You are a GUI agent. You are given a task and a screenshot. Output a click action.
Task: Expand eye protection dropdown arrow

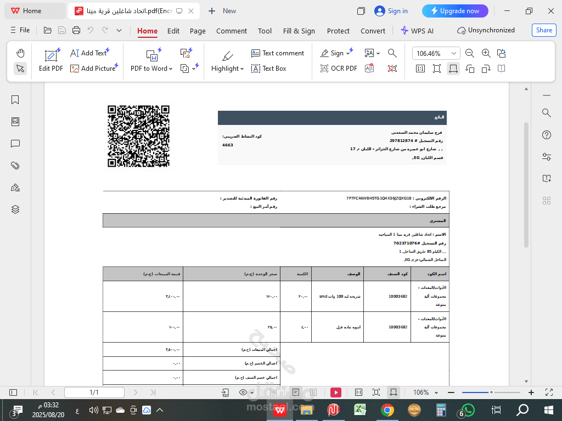coord(252,392)
